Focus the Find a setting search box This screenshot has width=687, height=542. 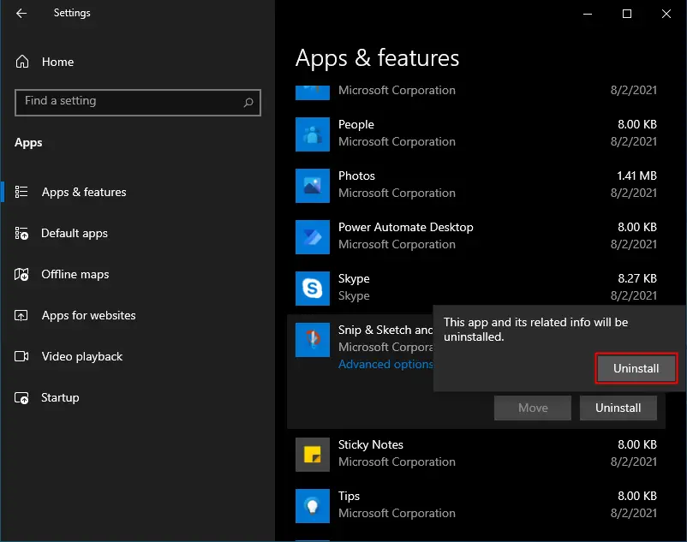[138, 103]
